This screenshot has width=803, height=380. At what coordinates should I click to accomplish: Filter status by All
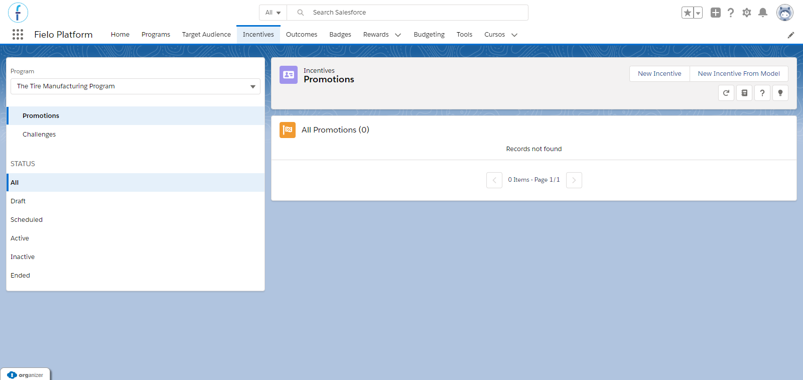coord(136,183)
